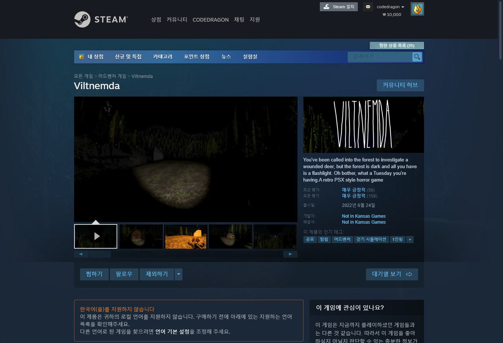The width and height of the screenshot is (503, 343).
Task: Click the 탐험 tag
Action: pyautogui.click(x=324, y=239)
